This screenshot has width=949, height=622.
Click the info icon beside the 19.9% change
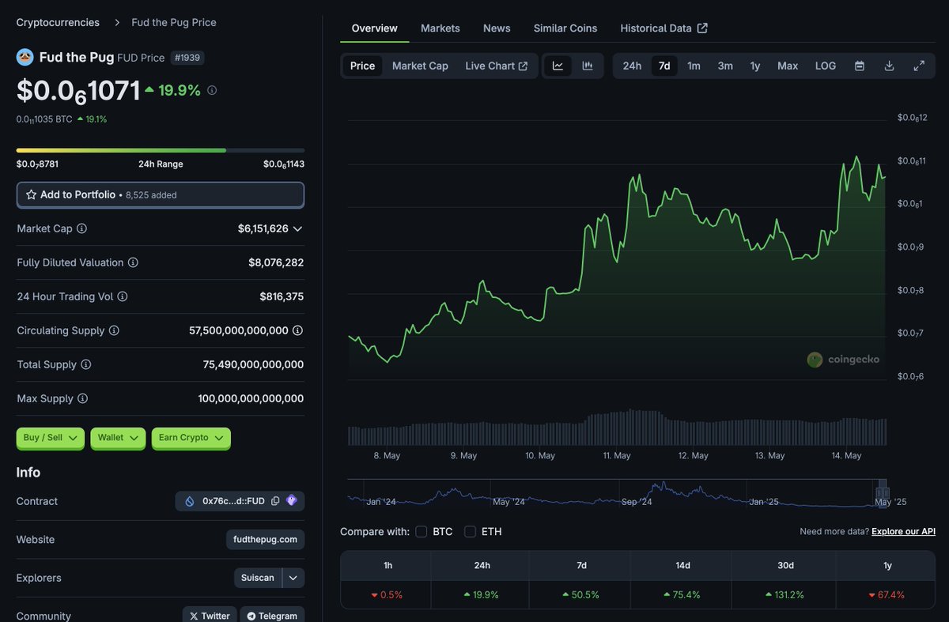click(x=212, y=90)
